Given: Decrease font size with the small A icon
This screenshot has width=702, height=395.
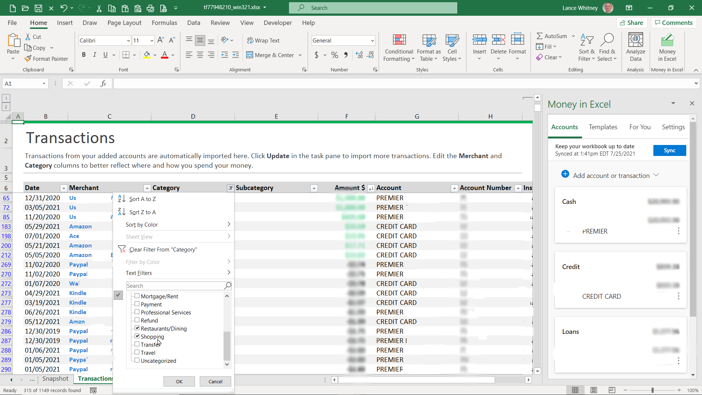Looking at the screenshot, I should coord(172,40).
